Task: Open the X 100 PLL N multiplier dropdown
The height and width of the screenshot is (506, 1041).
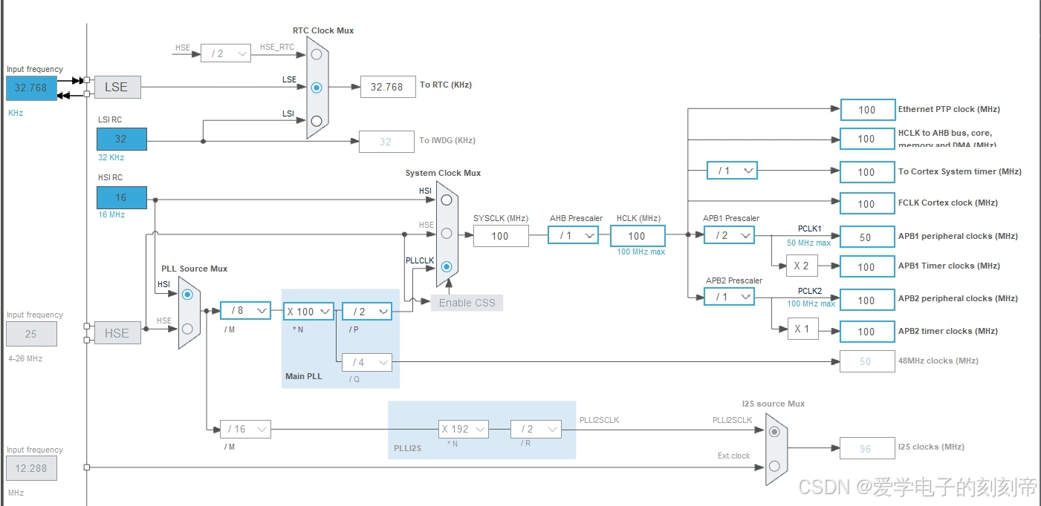Action: tap(308, 312)
